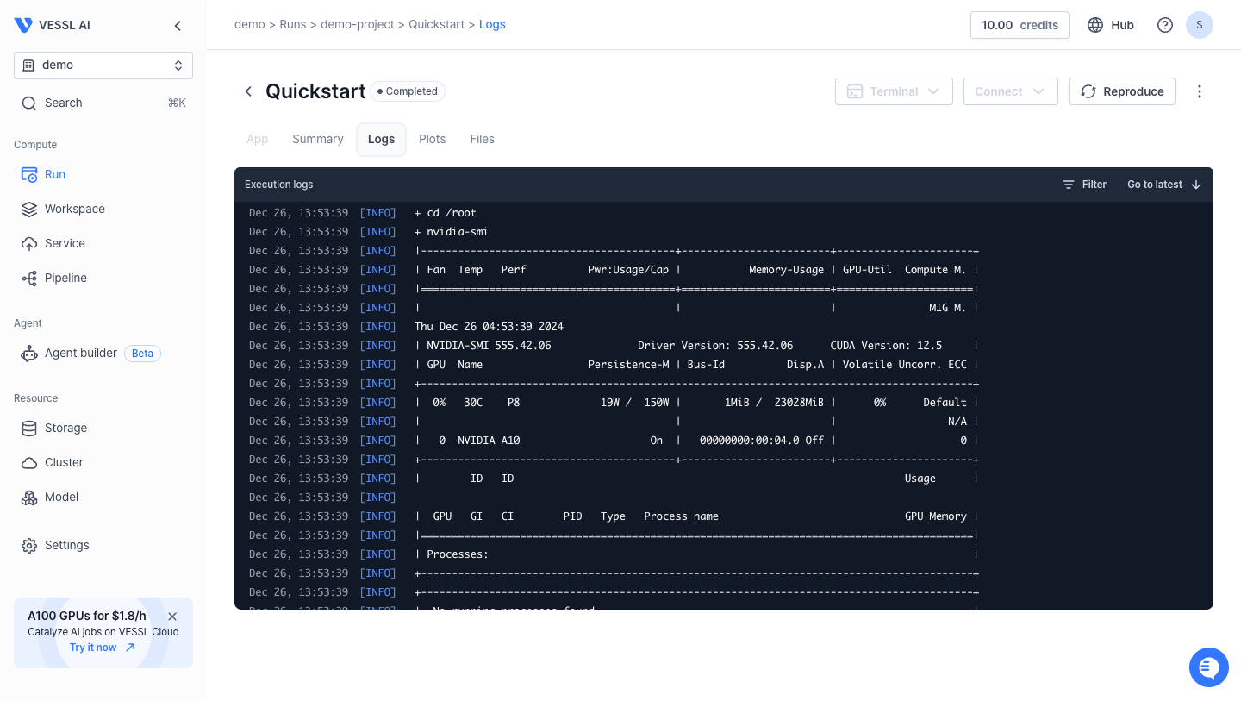Click the Service cloud-upload icon
Viewport: 1241px width, 701px height.
(29, 243)
